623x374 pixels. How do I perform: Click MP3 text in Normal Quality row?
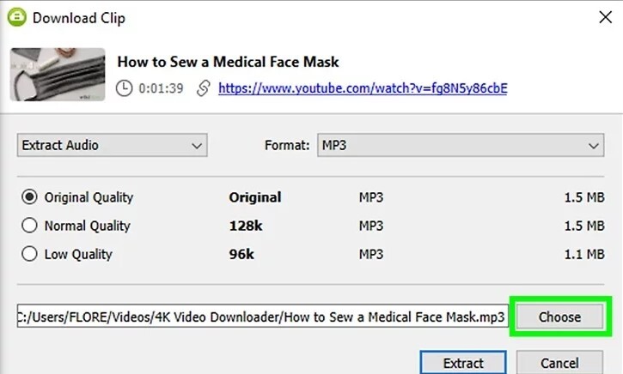(371, 226)
